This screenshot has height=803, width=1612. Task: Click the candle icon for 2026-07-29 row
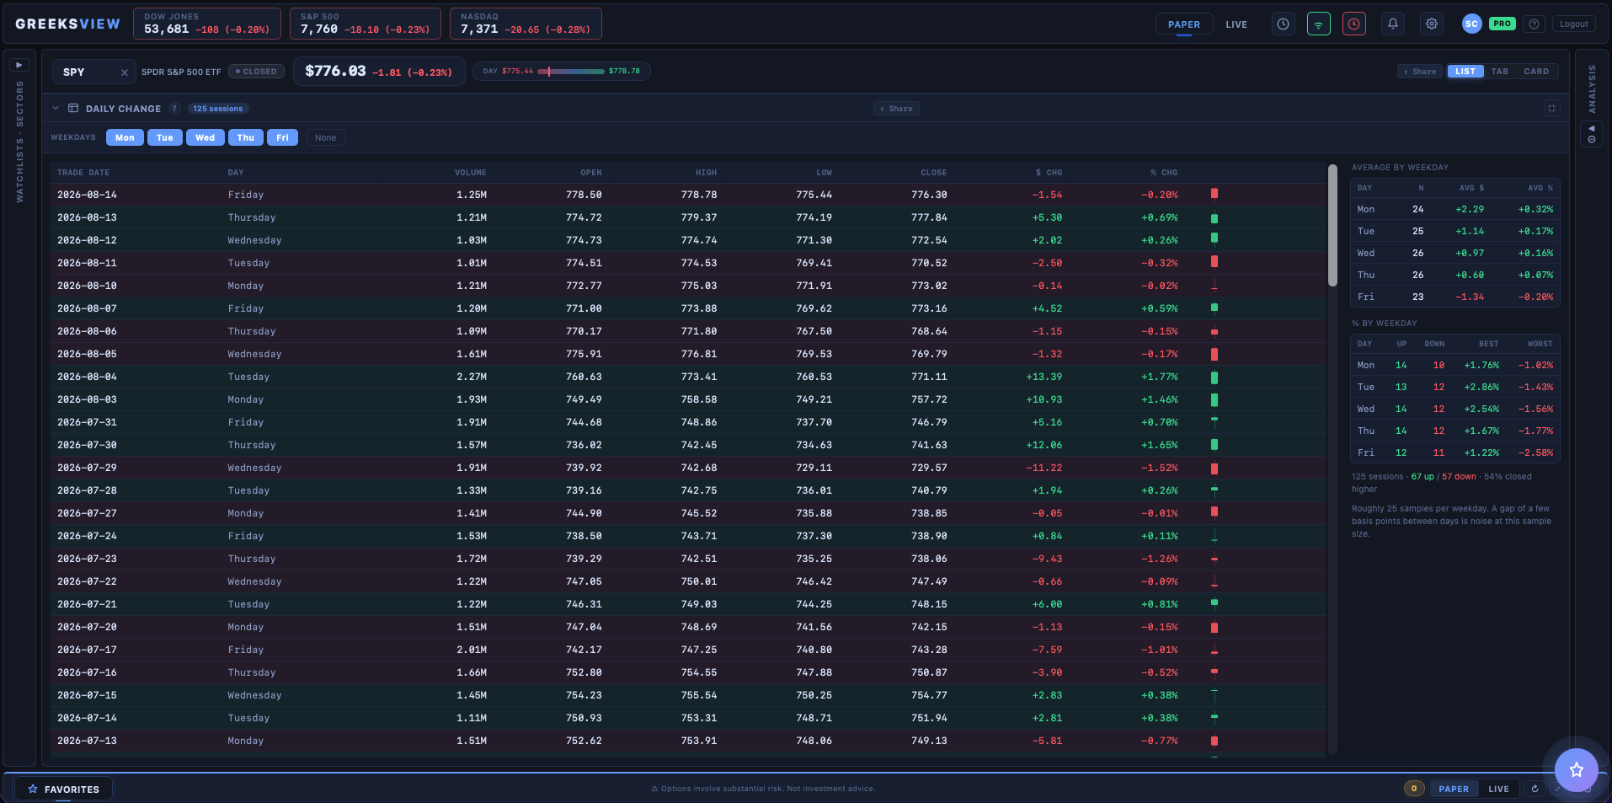coord(1214,468)
